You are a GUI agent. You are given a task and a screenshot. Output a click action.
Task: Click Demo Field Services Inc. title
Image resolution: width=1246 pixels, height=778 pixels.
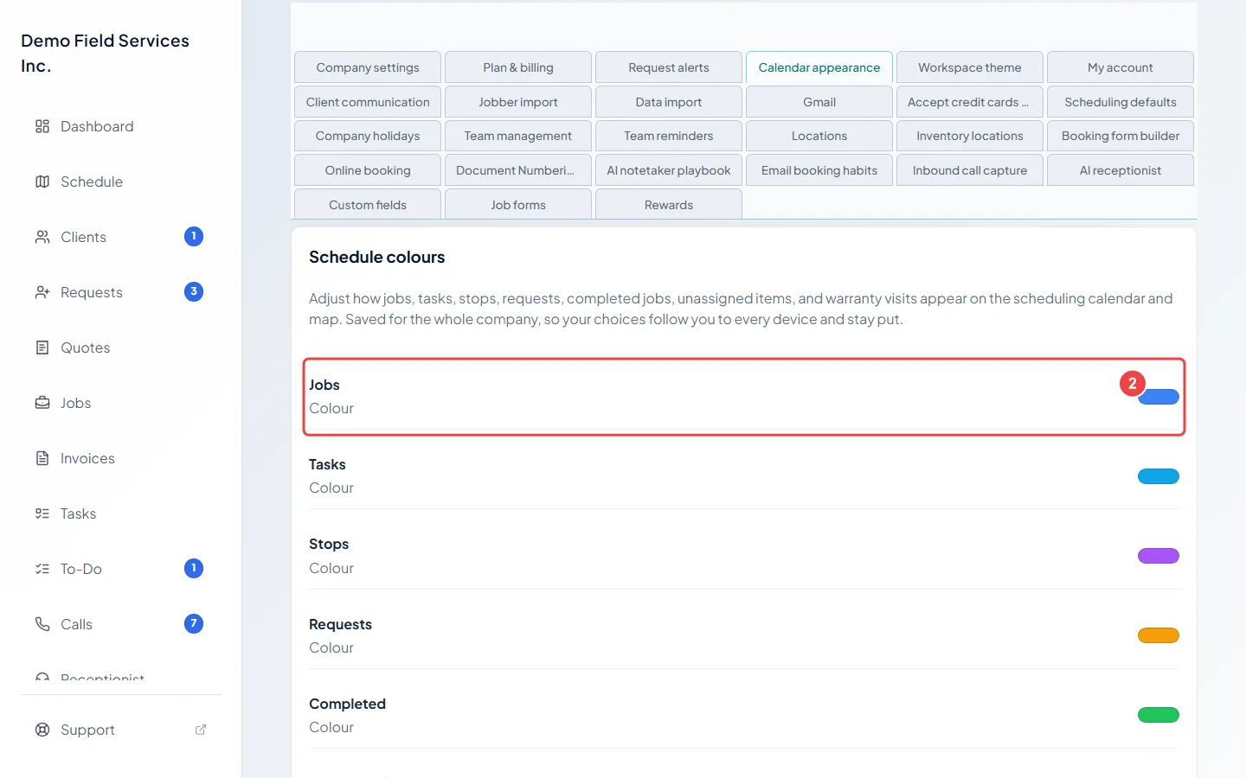105,53
